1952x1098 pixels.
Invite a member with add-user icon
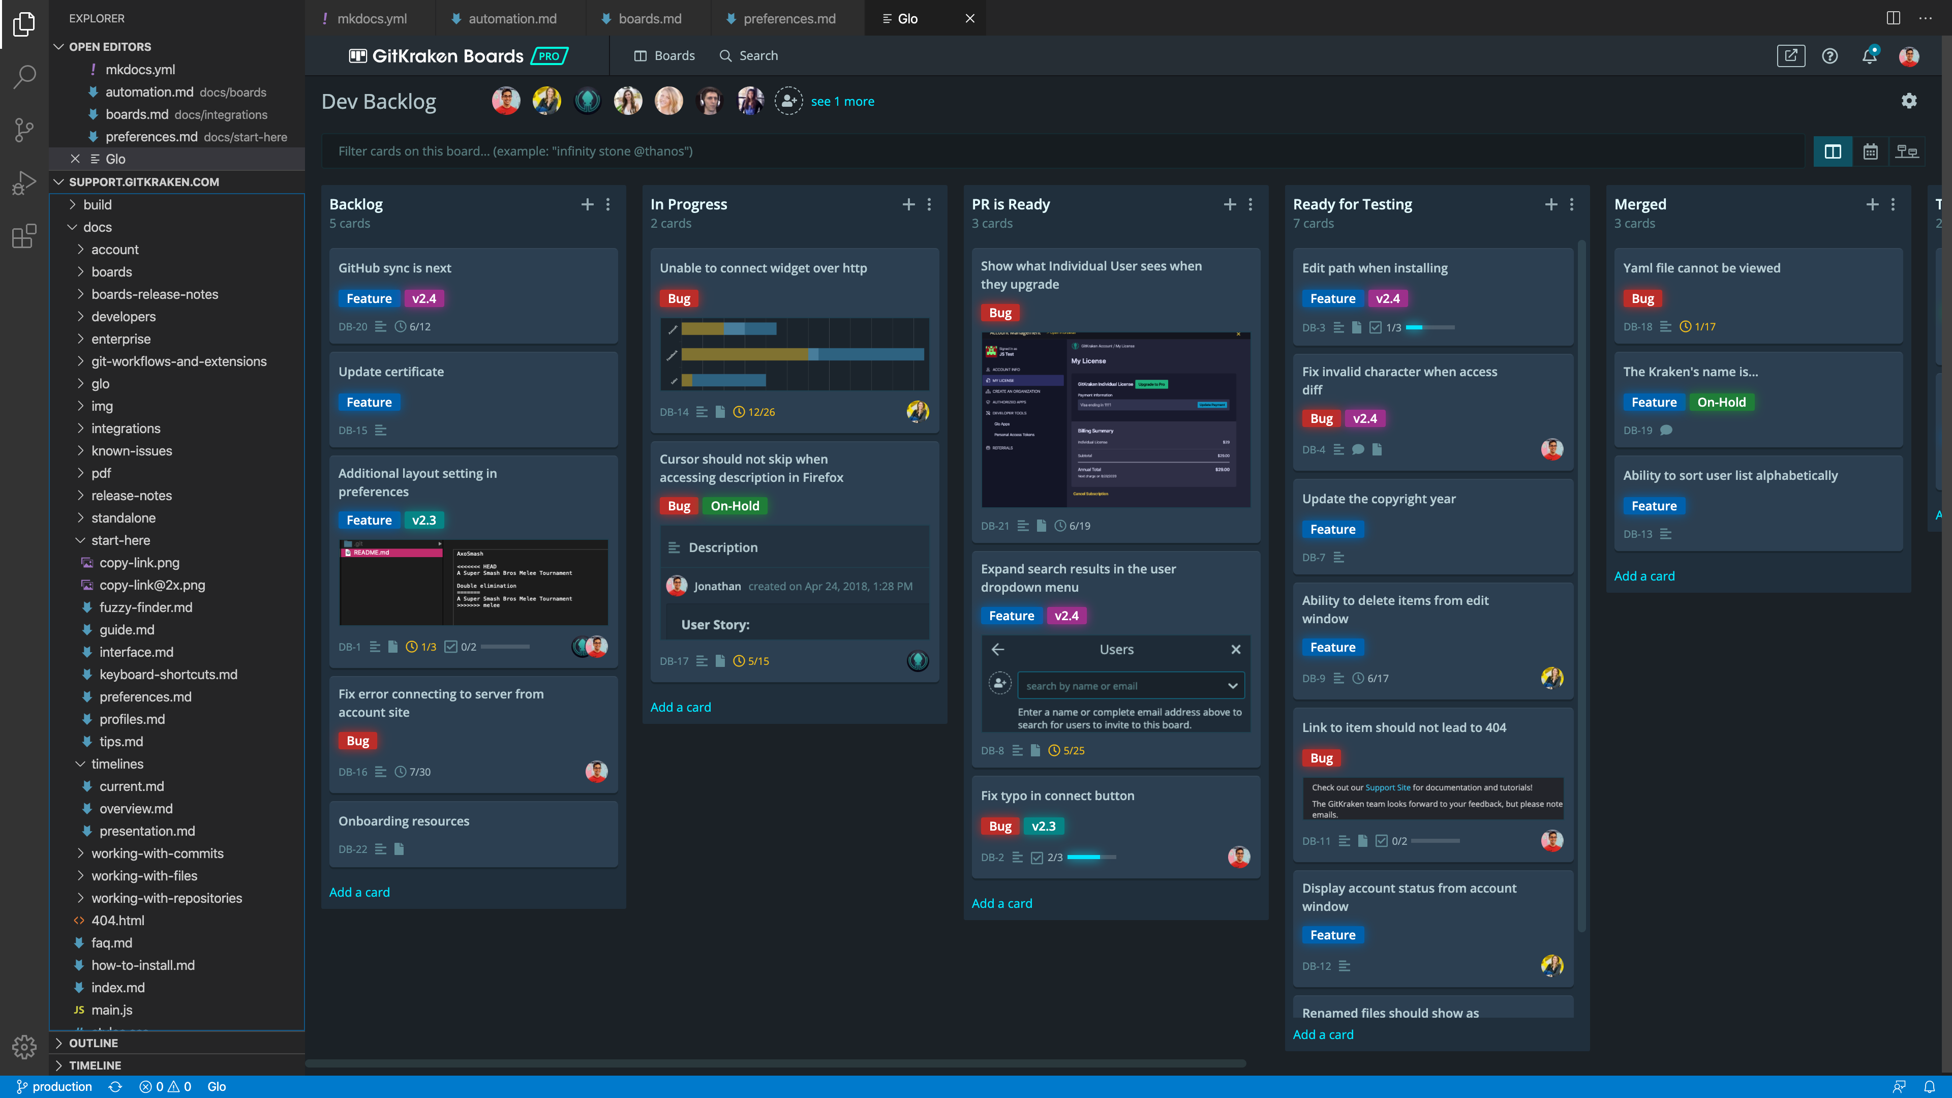(x=788, y=101)
